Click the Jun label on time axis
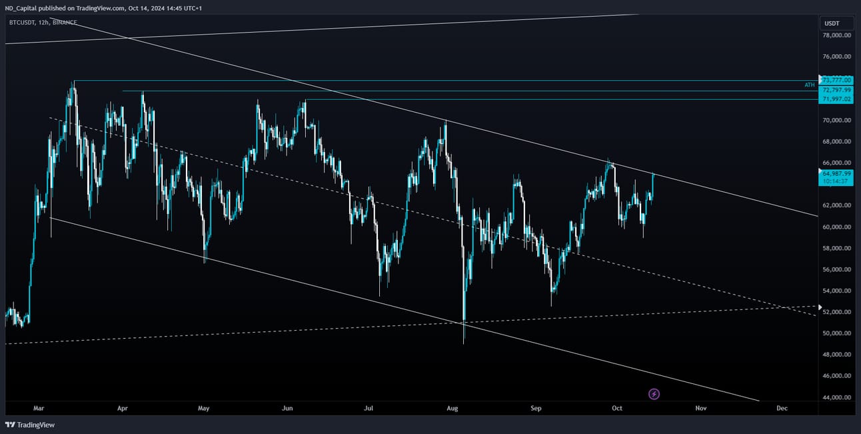861x434 pixels. [287, 408]
